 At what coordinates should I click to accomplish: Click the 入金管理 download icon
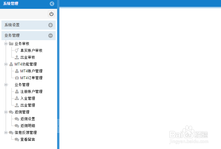17,98
